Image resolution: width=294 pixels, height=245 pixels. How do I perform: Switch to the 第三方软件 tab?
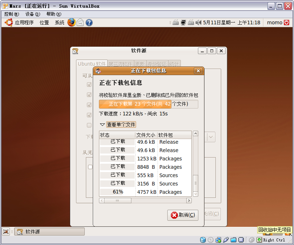(120, 64)
